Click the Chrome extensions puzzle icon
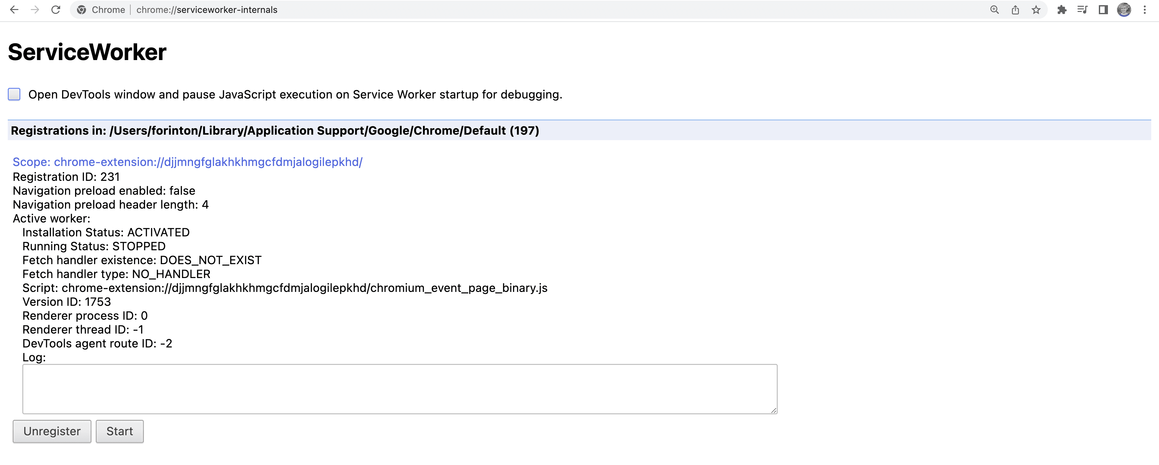The width and height of the screenshot is (1159, 465). 1062,10
